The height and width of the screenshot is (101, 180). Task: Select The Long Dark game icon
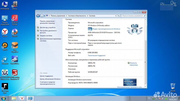(x=5, y=86)
